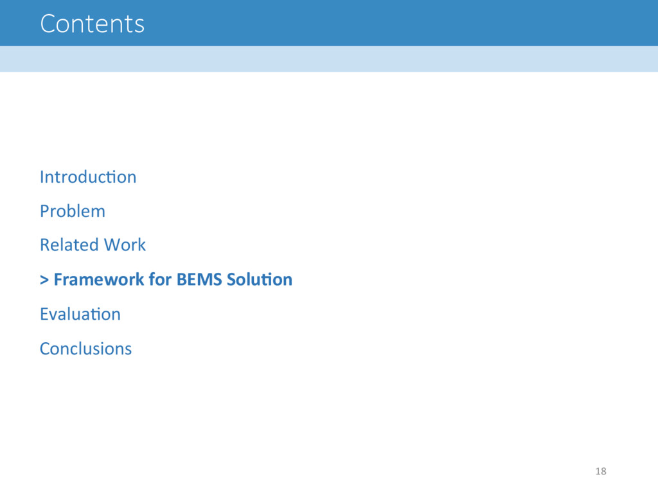Click the slide page number 18

(x=601, y=471)
